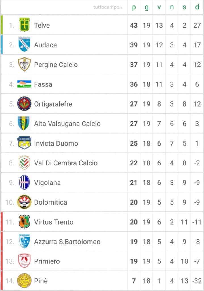The image size is (204, 291).
Task: Sort by goal difference 'd' header
Action: (x=197, y=7)
